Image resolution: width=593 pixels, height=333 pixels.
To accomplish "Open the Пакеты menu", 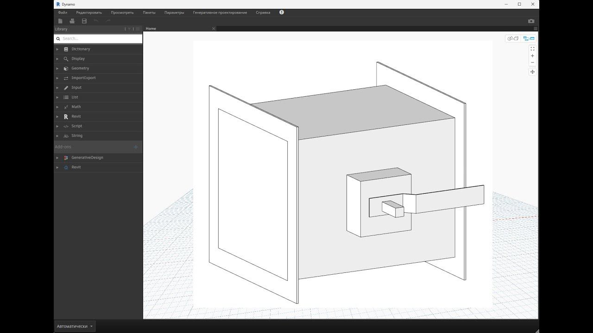I will [149, 12].
